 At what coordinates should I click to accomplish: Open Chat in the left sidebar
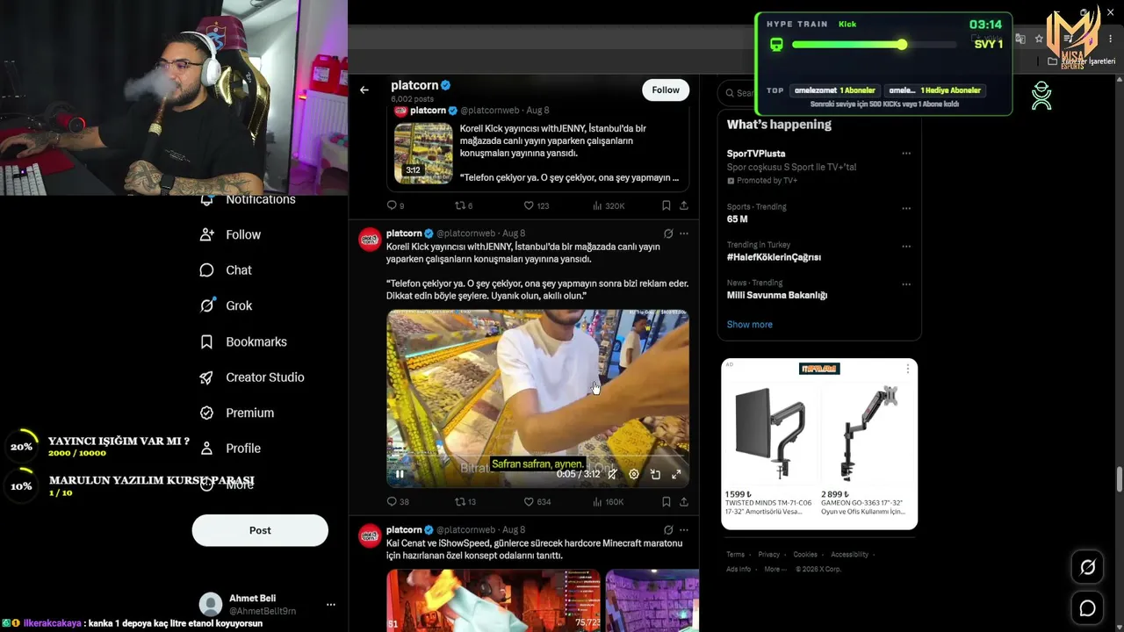point(226,270)
